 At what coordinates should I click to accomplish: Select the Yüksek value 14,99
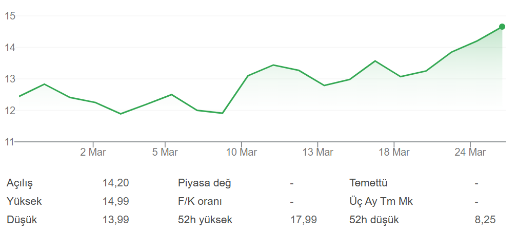click(x=115, y=201)
